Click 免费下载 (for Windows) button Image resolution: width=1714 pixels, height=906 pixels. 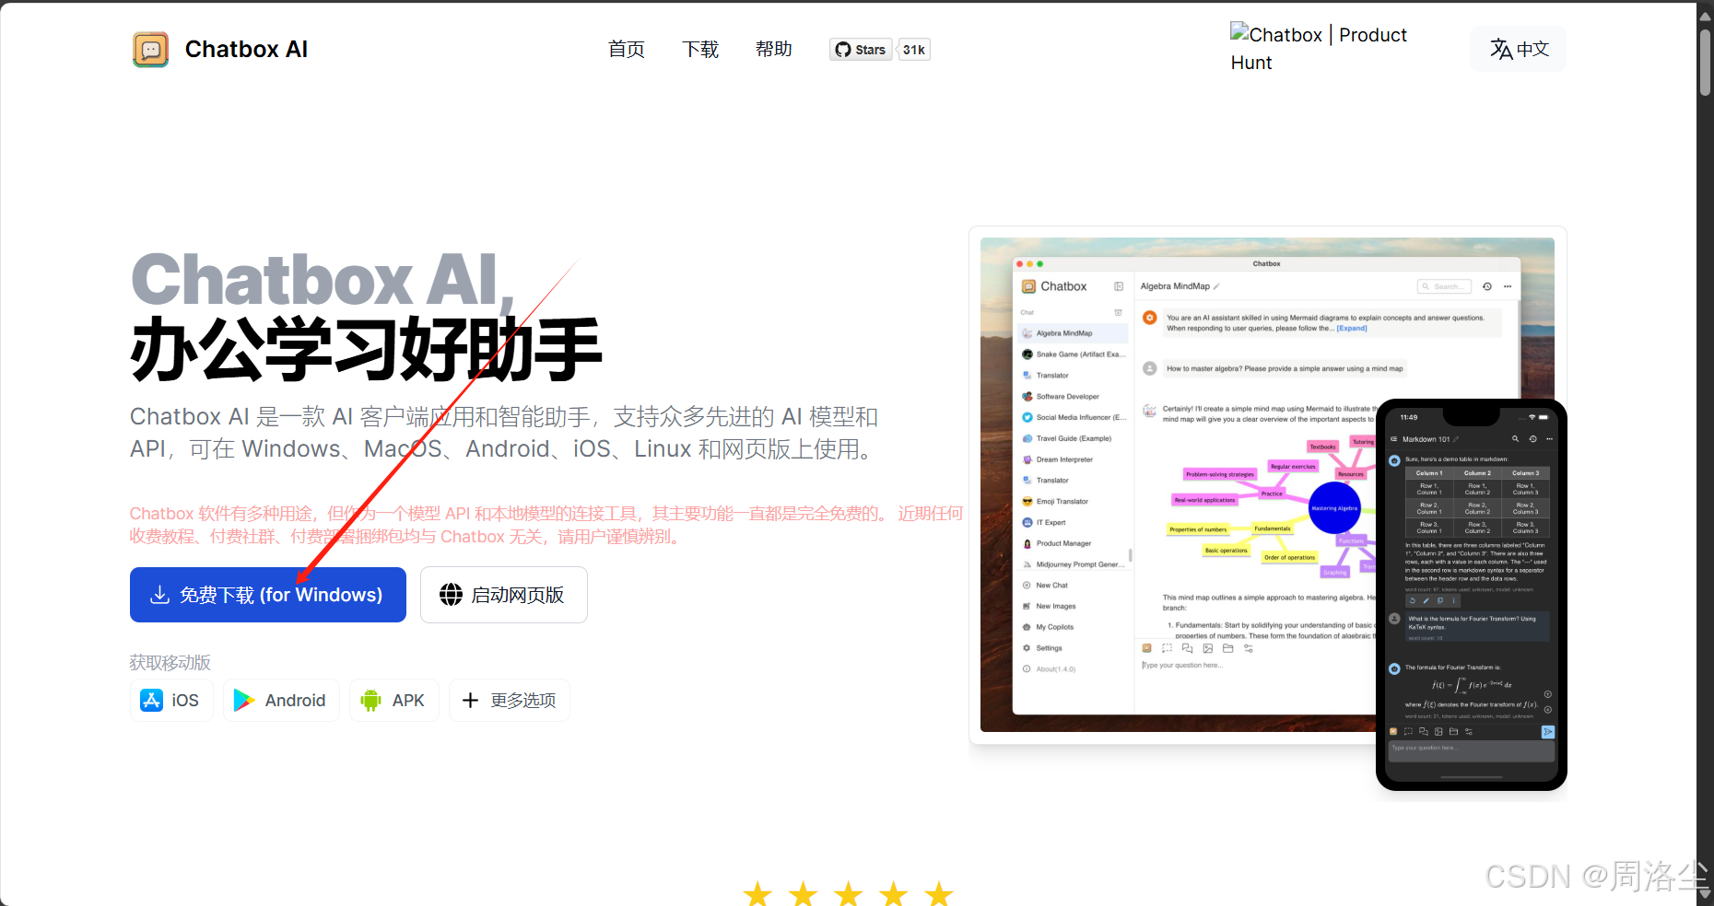pyautogui.click(x=268, y=595)
